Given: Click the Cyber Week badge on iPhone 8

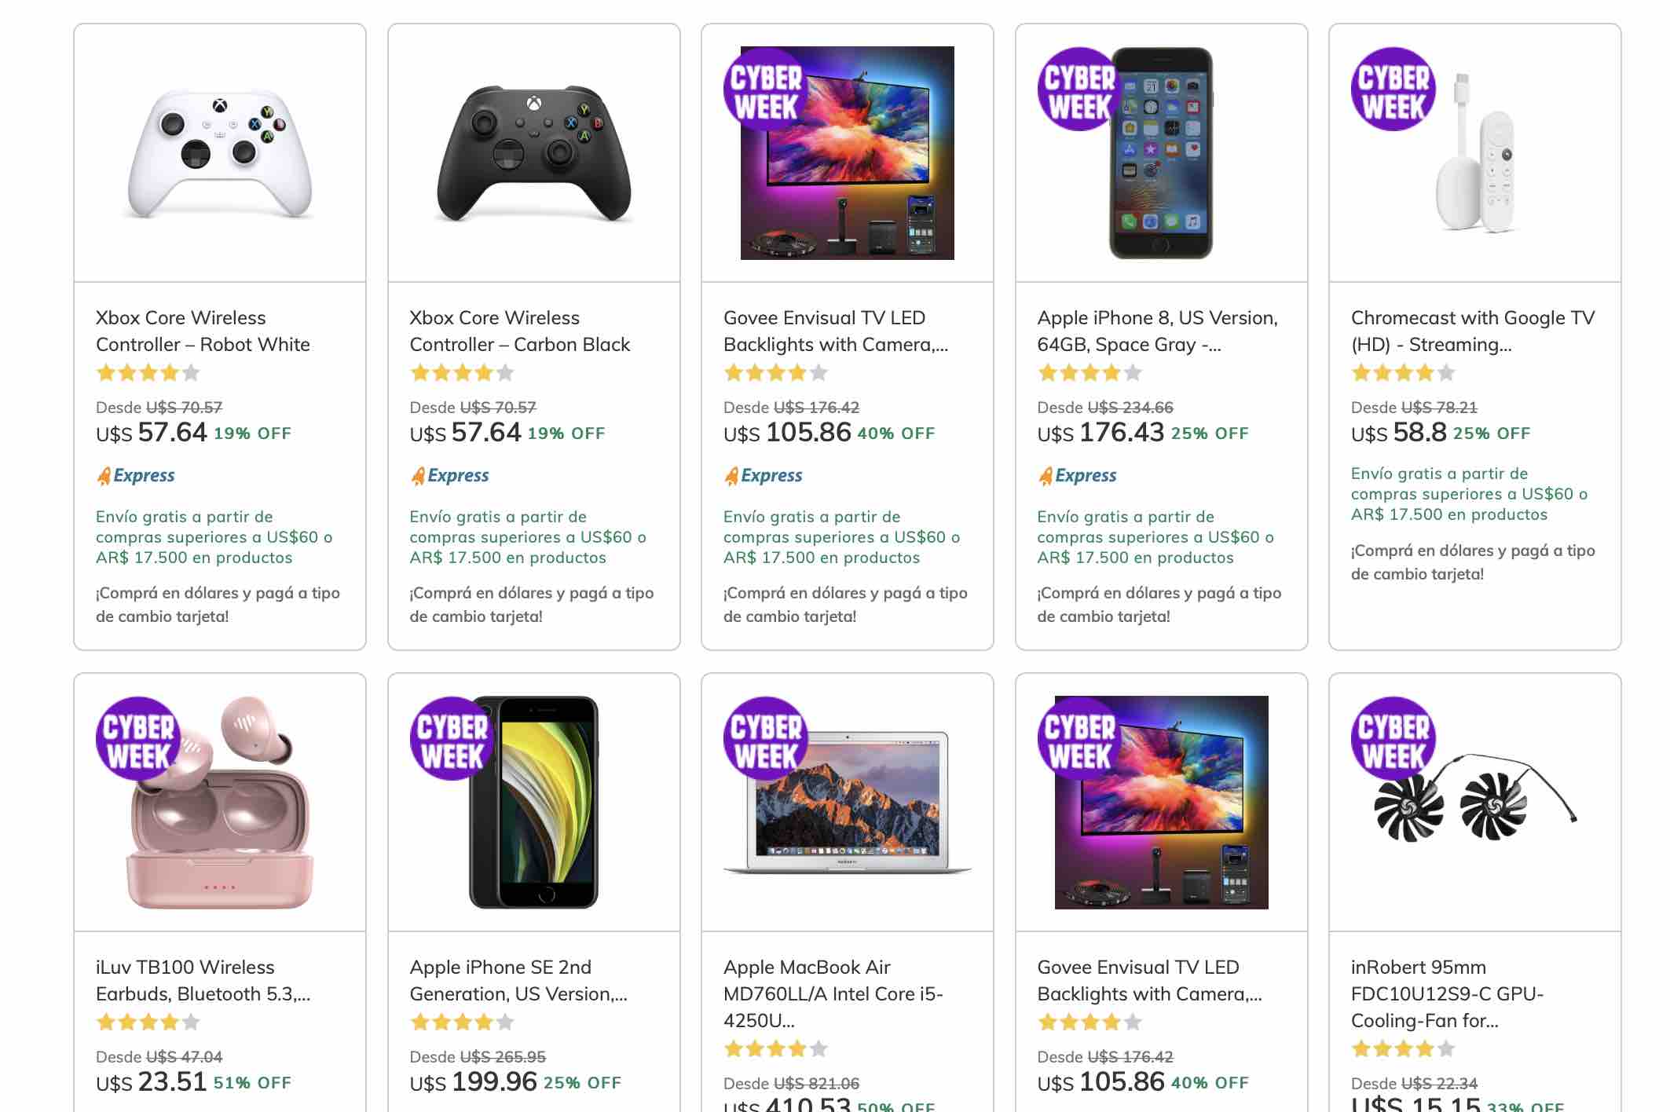Looking at the screenshot, I should 1079,90.
